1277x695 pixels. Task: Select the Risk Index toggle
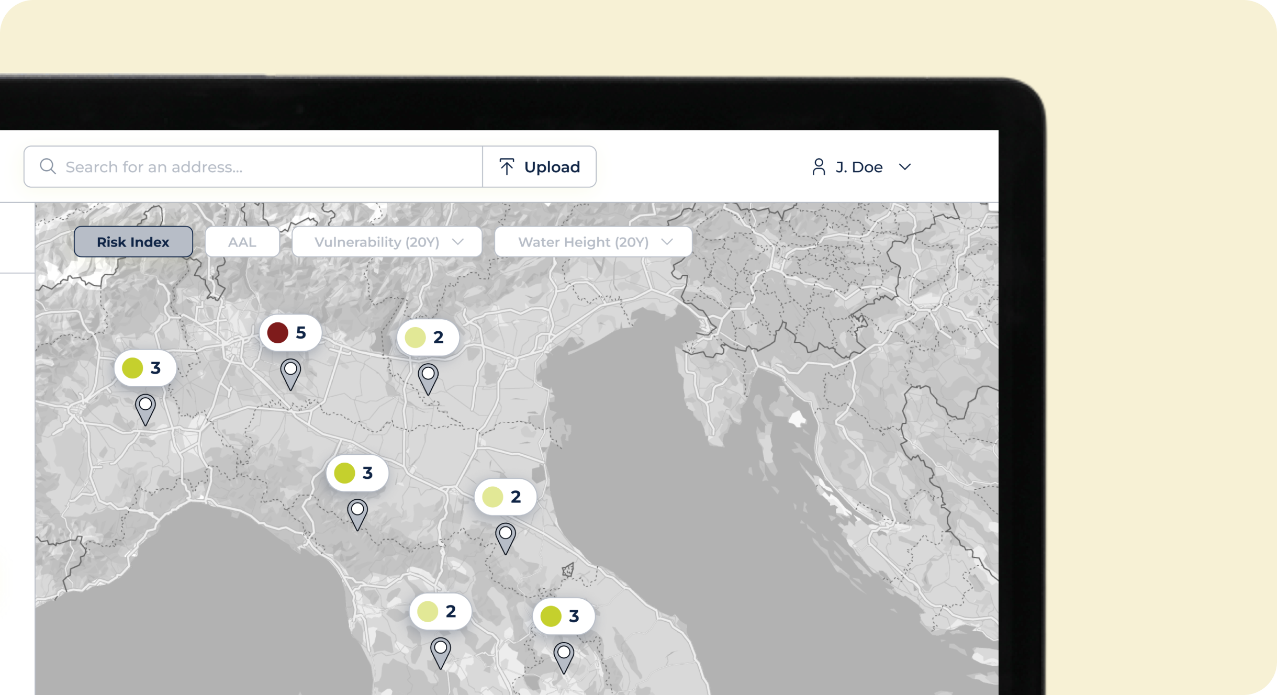(133, 242)
